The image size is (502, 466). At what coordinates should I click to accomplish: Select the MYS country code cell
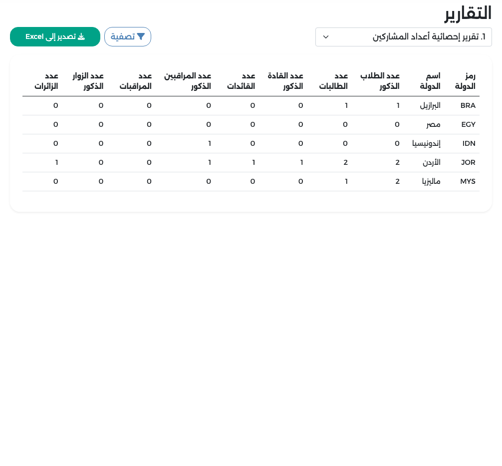[468, 181]
